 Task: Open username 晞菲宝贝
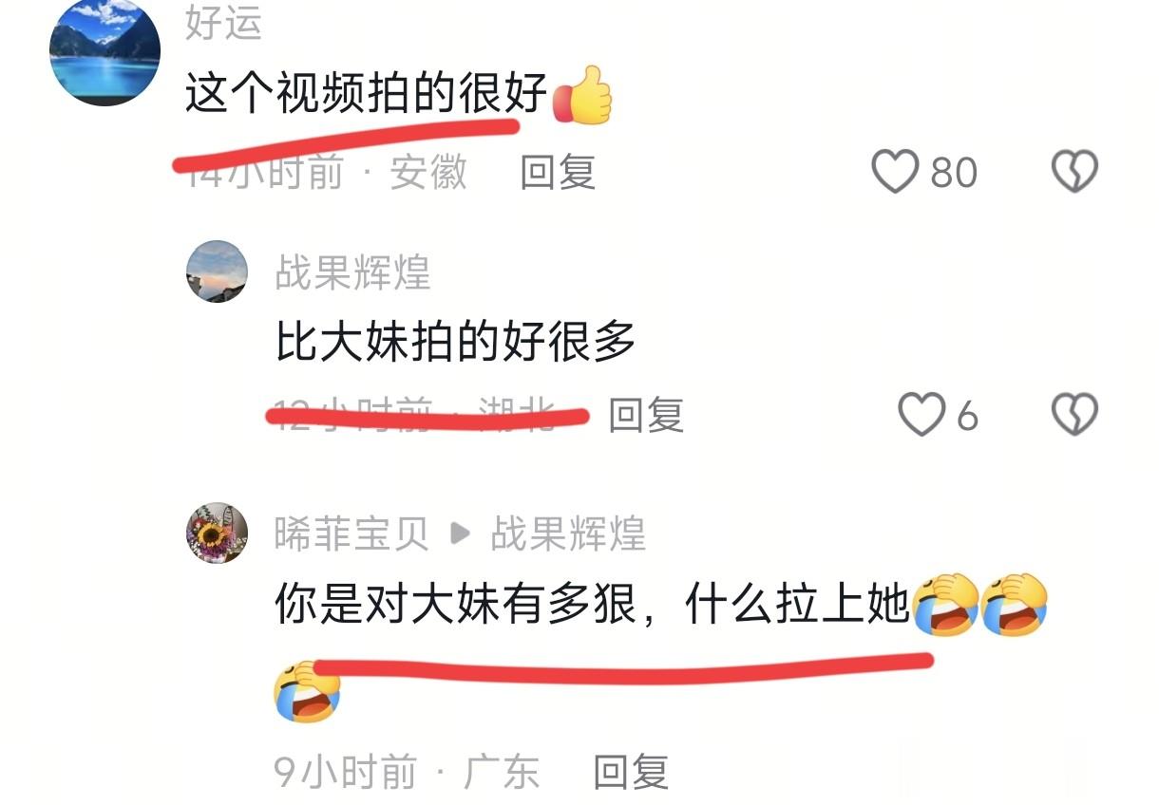click(351, 534)
